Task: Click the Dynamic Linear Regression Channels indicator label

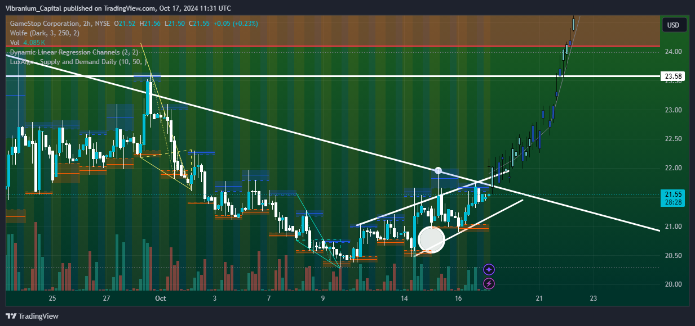Action: point(74,52)
